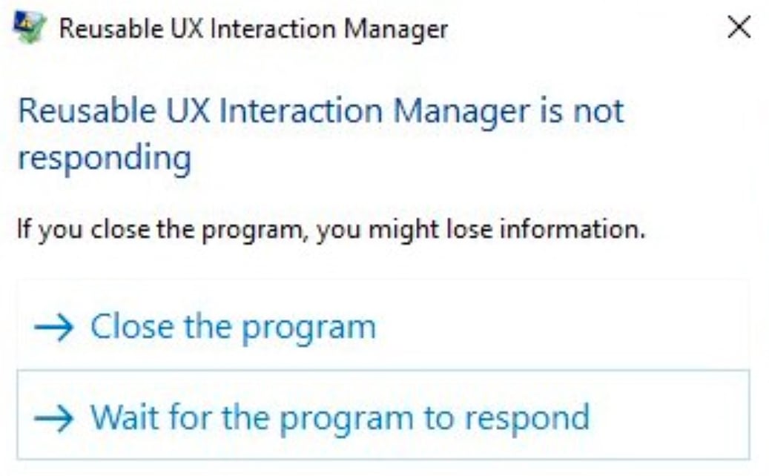The image size is (769, 476).
Task: Choose Close the program
Action: [233, 327]
